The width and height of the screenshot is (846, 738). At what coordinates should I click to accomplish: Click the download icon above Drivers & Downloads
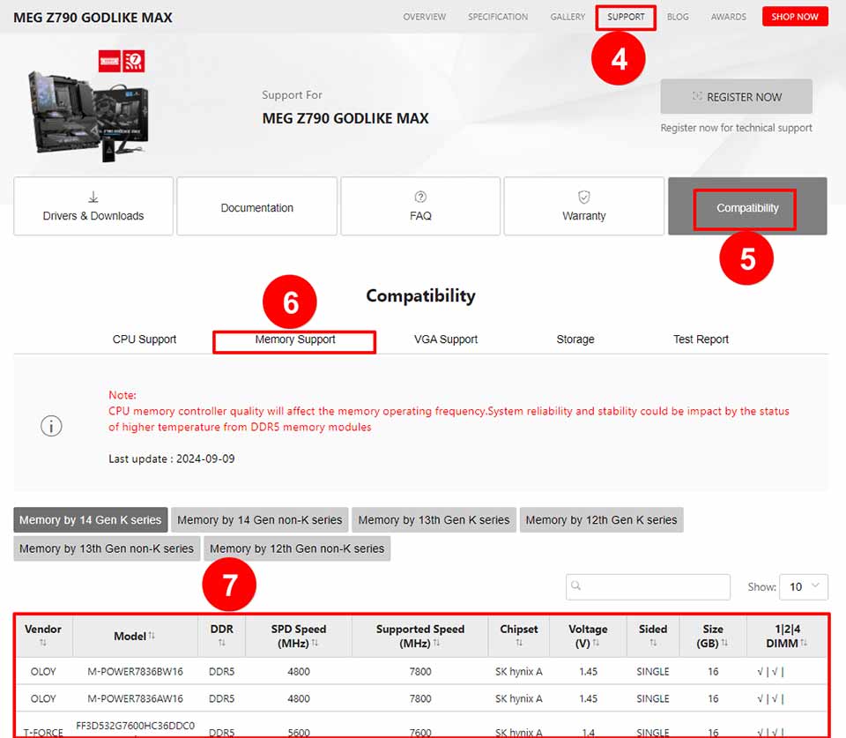click(93, 197)
